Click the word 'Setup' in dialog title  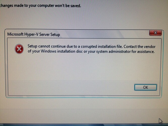click(55, 35)
